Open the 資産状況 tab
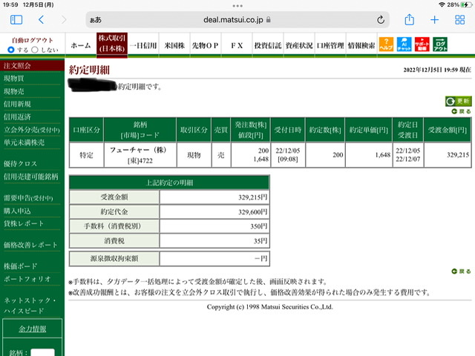The image size is (475, 356). 299,45
